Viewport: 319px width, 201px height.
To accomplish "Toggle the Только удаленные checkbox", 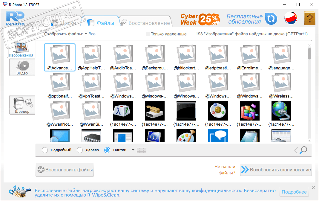I will [148, 34].
